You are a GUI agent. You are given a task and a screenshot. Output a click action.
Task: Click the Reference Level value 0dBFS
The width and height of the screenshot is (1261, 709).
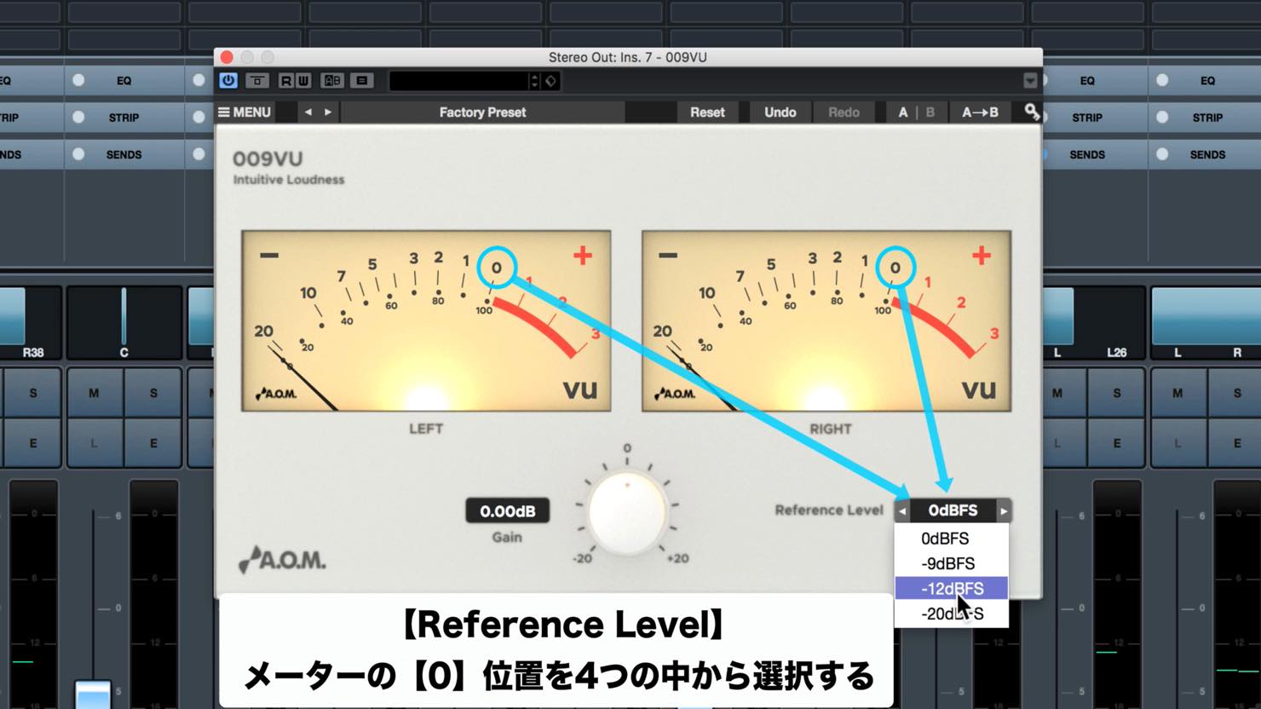(x=953, y=510)
